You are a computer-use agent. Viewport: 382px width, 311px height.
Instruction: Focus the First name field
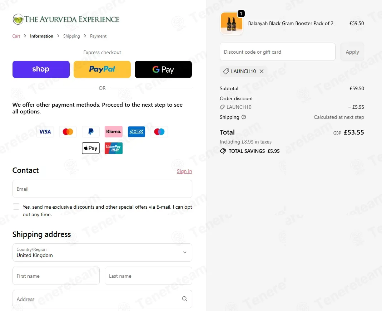point(56,276)
